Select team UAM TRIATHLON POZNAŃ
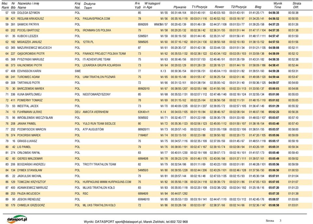The height and width of the screenshot is (224, 313). point(99,77)
